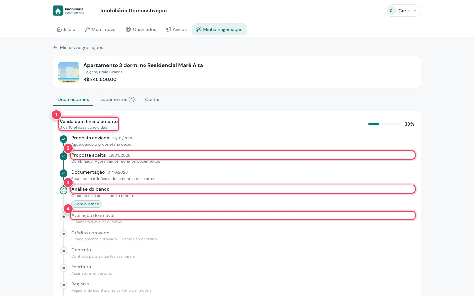Click Imobiliária Demonstração header title

133,11
